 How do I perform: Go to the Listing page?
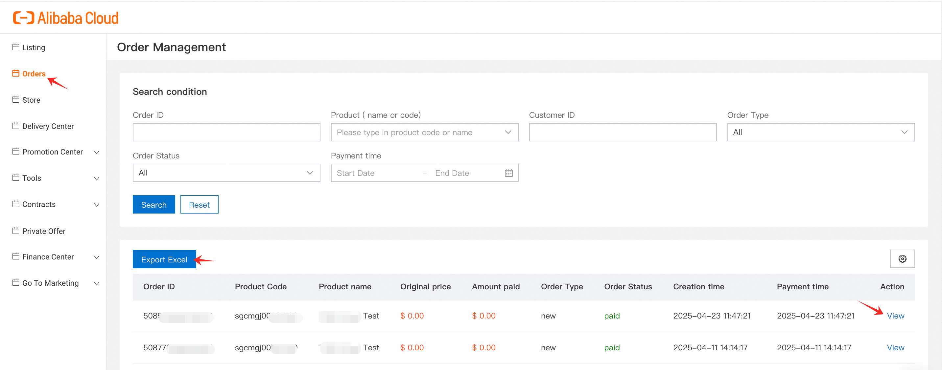pyautogui.click(x=34, y=48)
